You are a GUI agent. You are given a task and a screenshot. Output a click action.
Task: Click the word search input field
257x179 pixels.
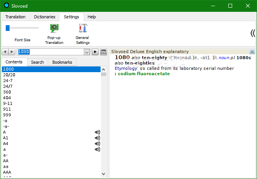coord(50,52)
